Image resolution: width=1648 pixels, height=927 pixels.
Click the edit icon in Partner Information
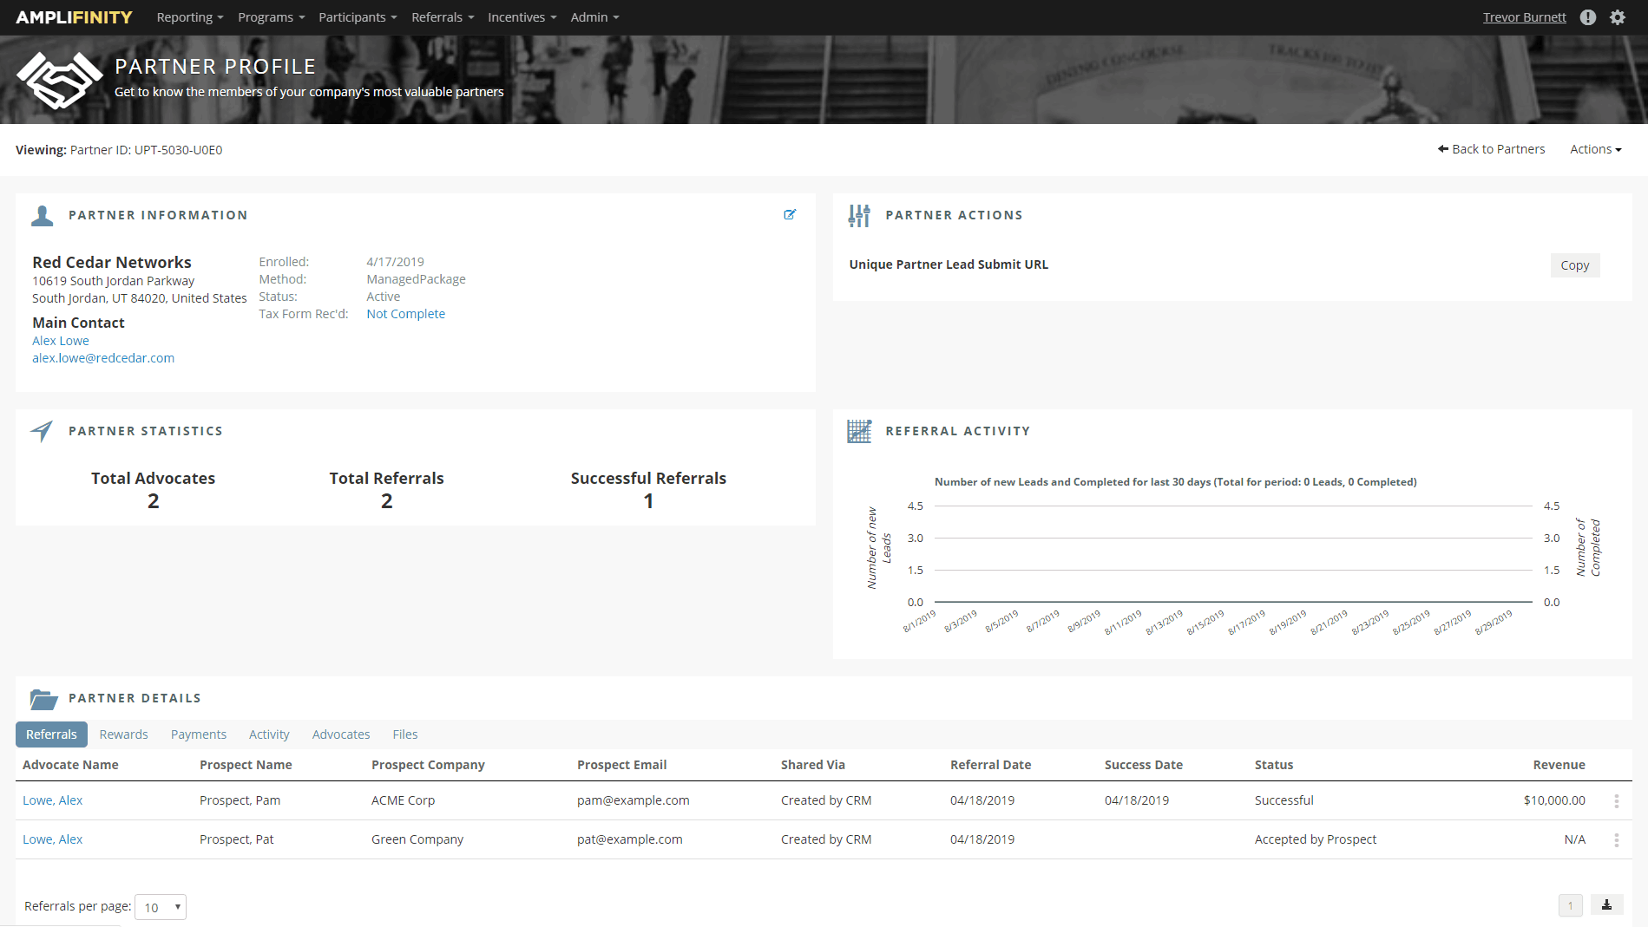[790, 214]
